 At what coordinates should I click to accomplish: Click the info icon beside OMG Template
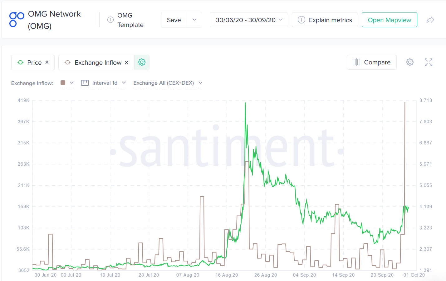pyautogui.click(x=110, y=20)
